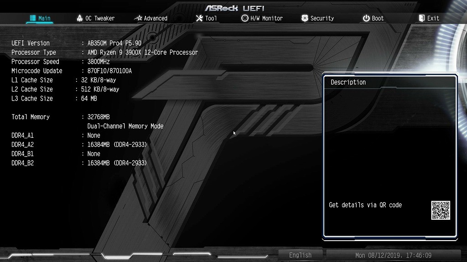
Task: Select the 'Processor Speed' label
Action: pos(35,61)
